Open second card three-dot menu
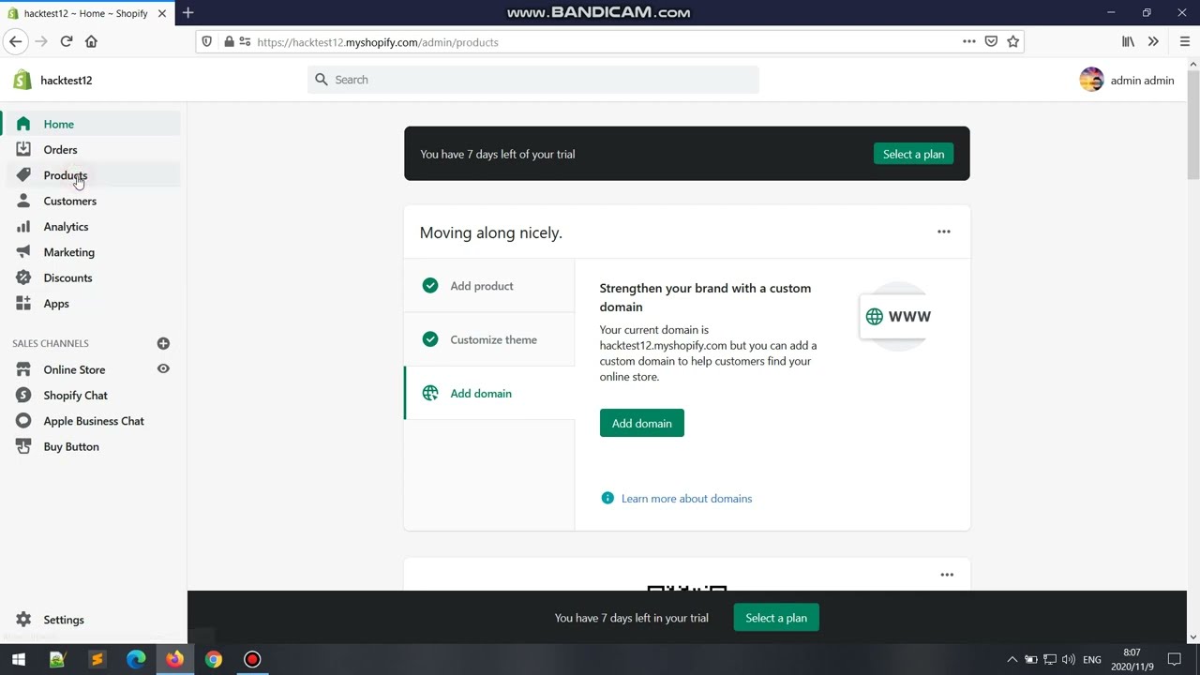 coord(947,575)
